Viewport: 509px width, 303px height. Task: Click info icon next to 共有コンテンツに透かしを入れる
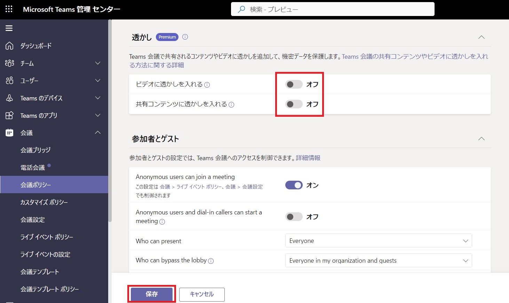click(231, 105)
